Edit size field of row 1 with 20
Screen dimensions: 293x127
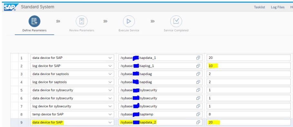(x=249, y=58)
